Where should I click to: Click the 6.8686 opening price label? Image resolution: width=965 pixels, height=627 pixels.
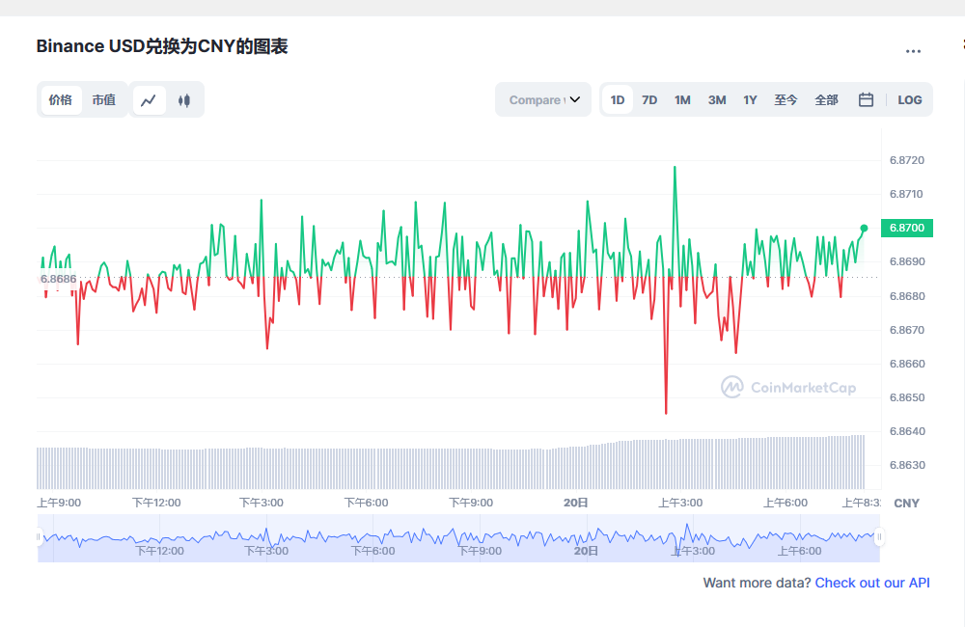tap(59, 279)
